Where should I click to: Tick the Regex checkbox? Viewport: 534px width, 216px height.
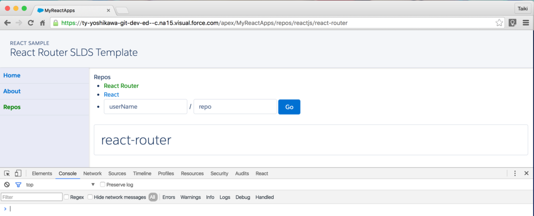click(x=66, y=197)
